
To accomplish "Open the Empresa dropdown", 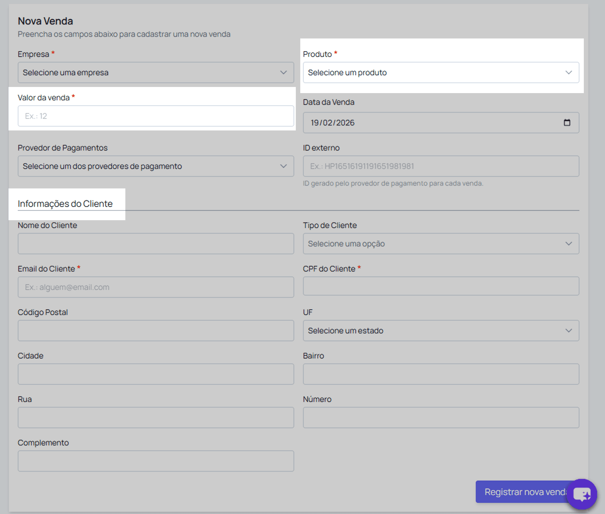I will point(155,72).
